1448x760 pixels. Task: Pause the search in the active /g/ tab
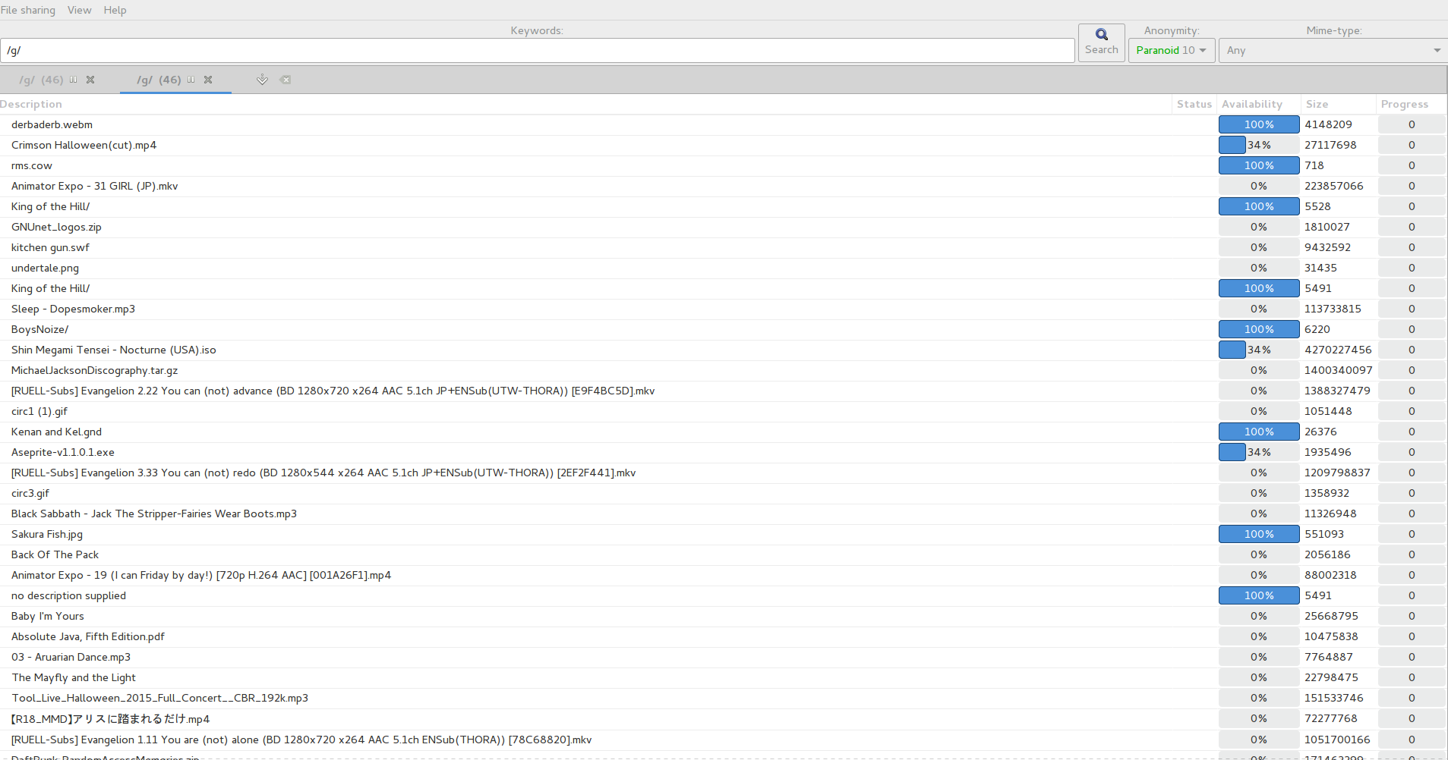pos(191,80)
